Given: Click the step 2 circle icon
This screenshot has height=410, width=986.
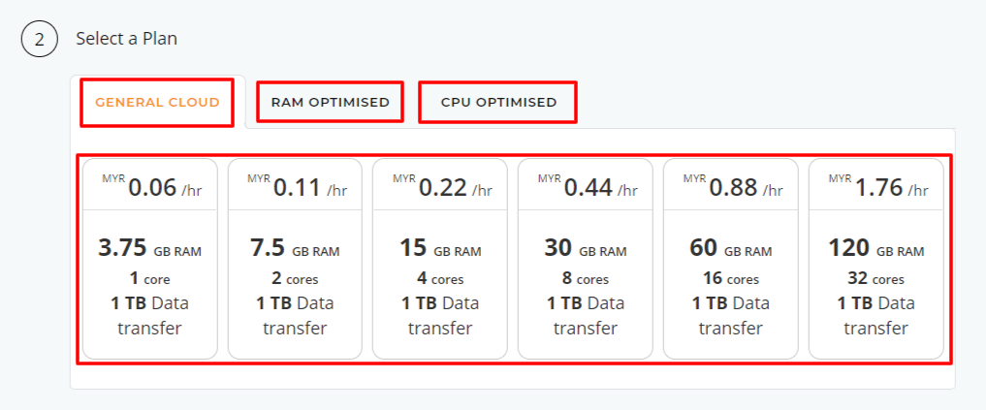Looking at the screenshot, I should pyautogui.click(x=40, y=40).
